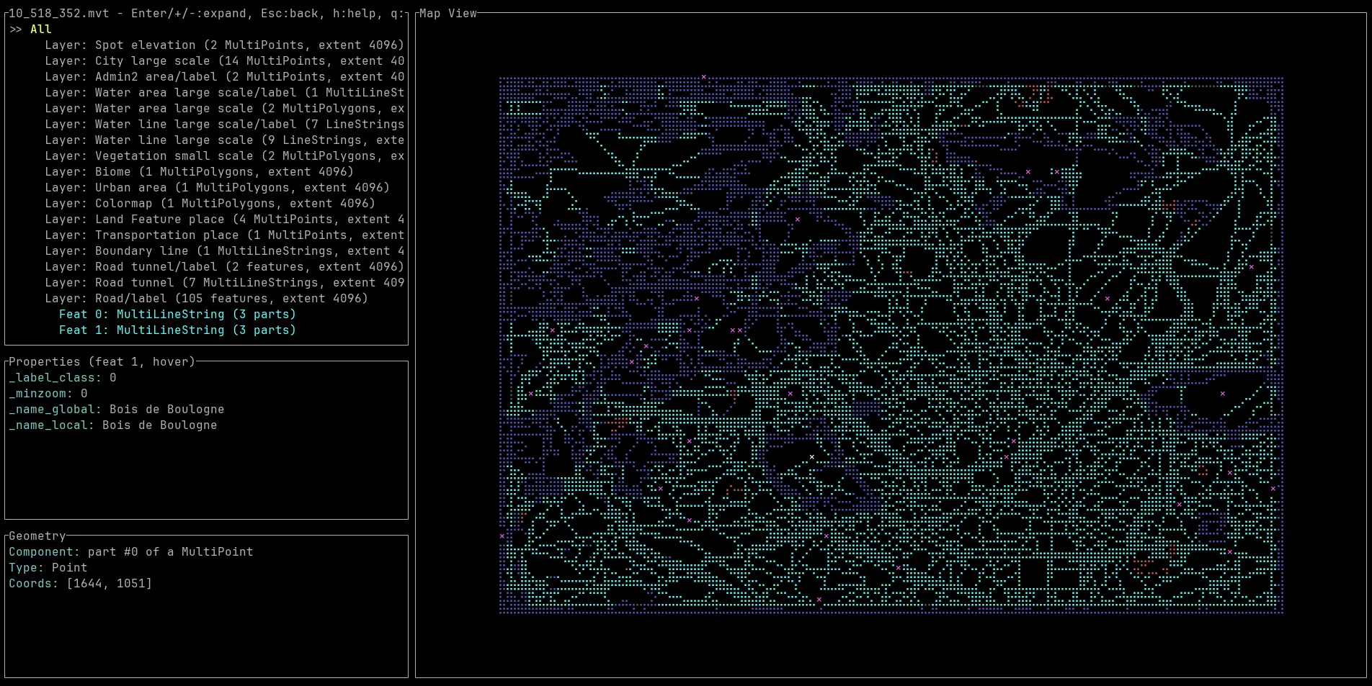Select "Feat 1: MultiLineString (3 parts)"

pos(177,330)
